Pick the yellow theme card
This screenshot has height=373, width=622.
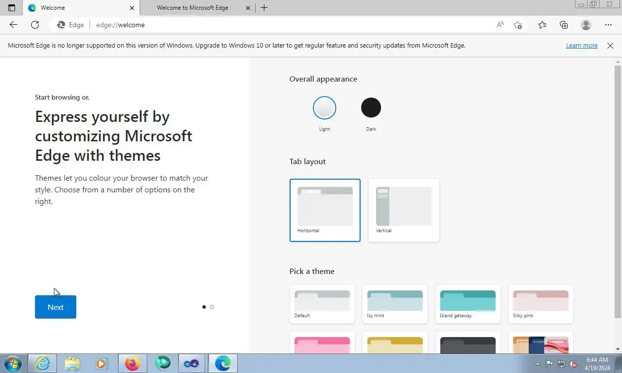[x=395, y=343]
